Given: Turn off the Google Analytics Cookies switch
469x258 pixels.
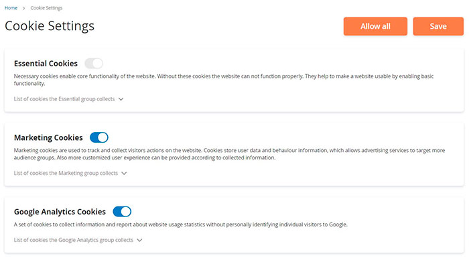Looking at the screenshot, I should point(122,212).
